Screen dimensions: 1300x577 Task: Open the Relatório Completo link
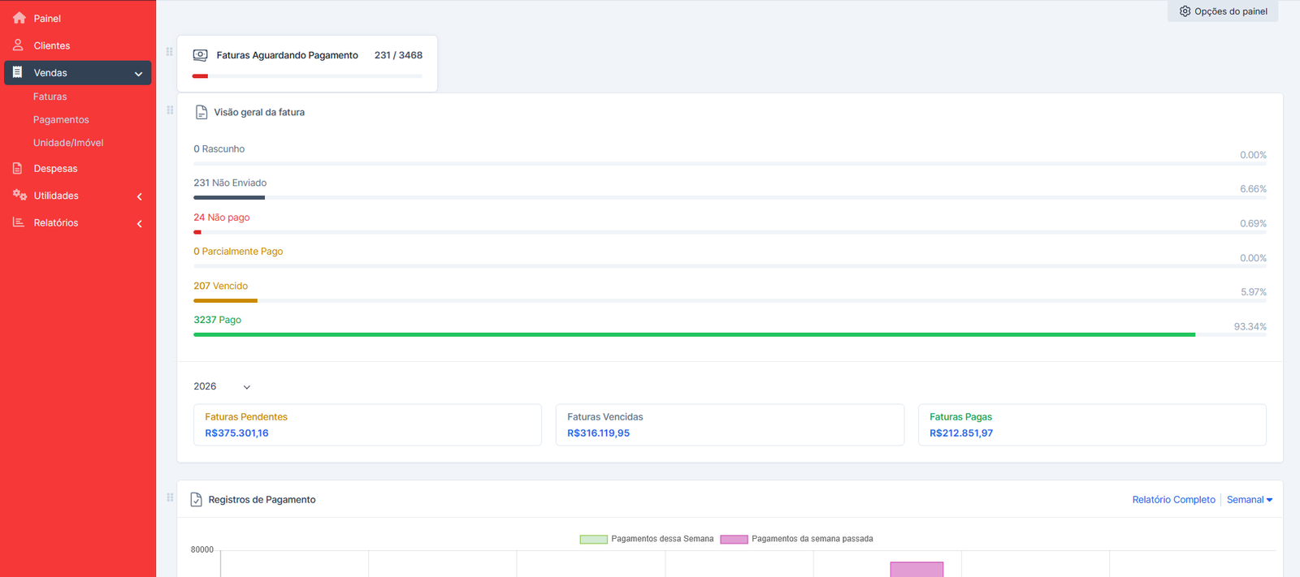coord(1173,500)
